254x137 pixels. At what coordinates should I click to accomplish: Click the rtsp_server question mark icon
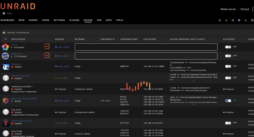point(6,112)
